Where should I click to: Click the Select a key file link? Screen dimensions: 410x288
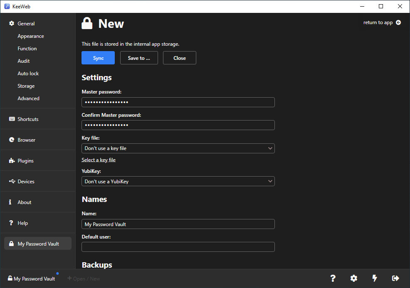(99, 160)
